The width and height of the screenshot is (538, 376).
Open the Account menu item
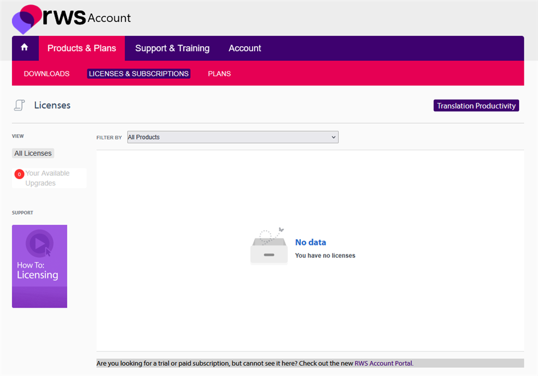pyautogui.click(x=244, y=48)
